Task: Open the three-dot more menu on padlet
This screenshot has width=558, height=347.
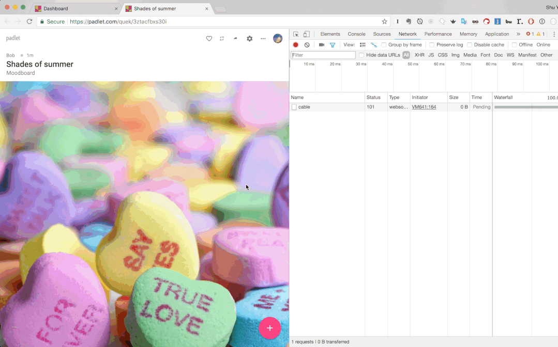Action: (x=263, y=38)
